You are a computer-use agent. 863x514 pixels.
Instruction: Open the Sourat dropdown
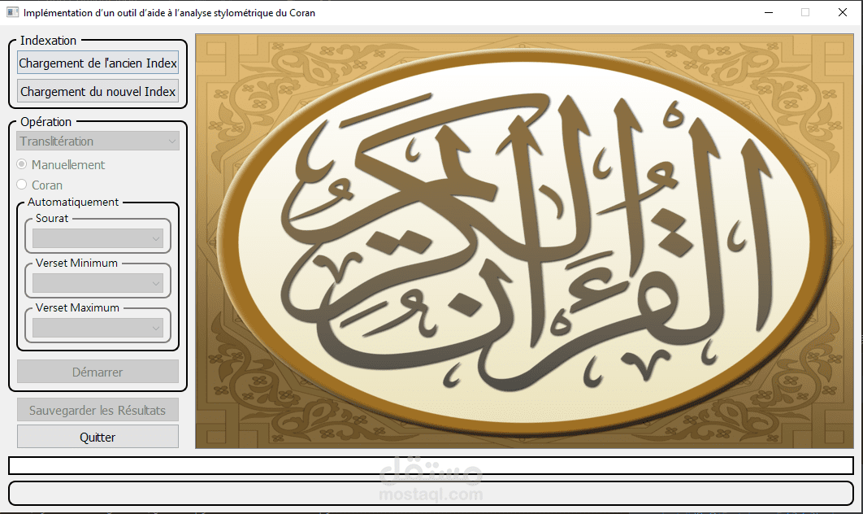[x=98, y=238]
